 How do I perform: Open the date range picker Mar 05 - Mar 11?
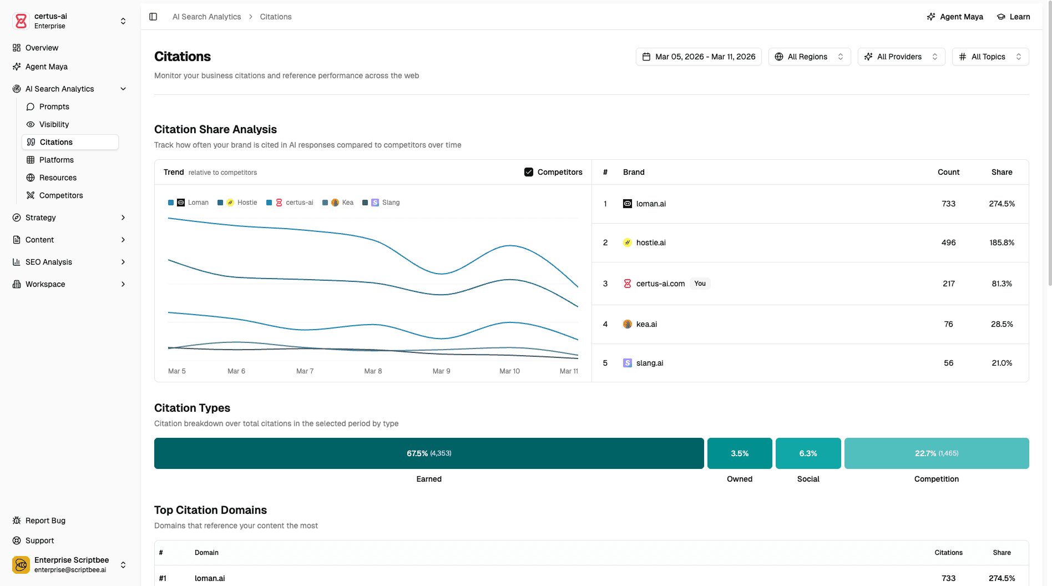(x=699, y=57)
